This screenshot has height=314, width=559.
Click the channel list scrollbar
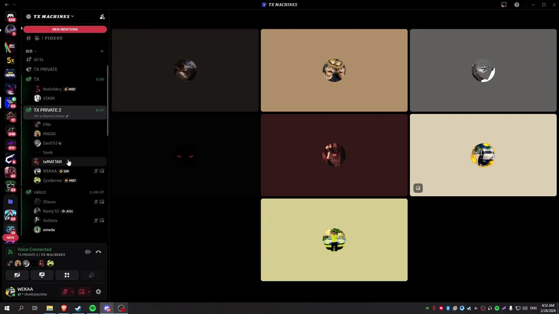pyautogui.click(x=108, y=100)
